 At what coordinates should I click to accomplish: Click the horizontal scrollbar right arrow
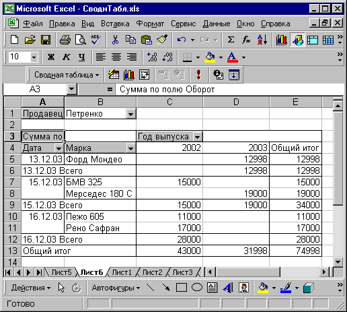click(x=324, y=272)
